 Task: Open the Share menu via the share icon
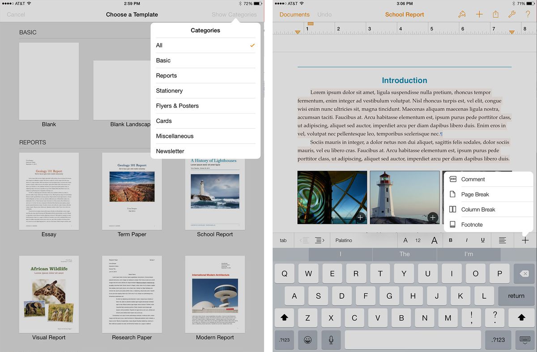tap(495, 14)
